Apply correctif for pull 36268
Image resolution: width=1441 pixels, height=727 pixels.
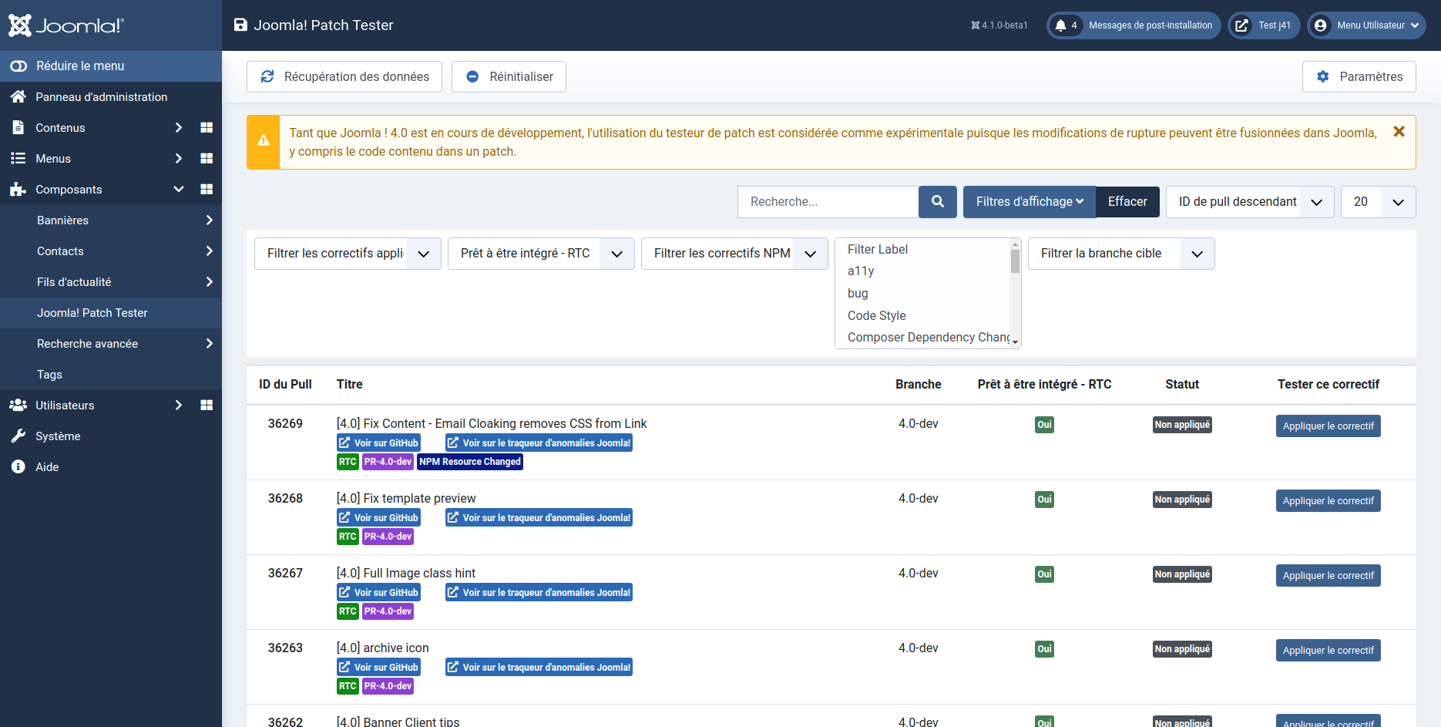(x=1328, y=501)
